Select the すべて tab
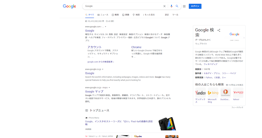This screenshot has width=262, height=138. click(x=90, y=15)
